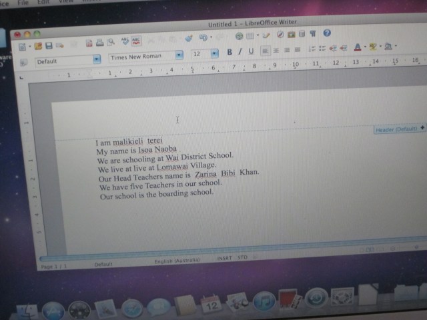Open the File menu
This screenshot has height=320, width=427.
(23, 3)
